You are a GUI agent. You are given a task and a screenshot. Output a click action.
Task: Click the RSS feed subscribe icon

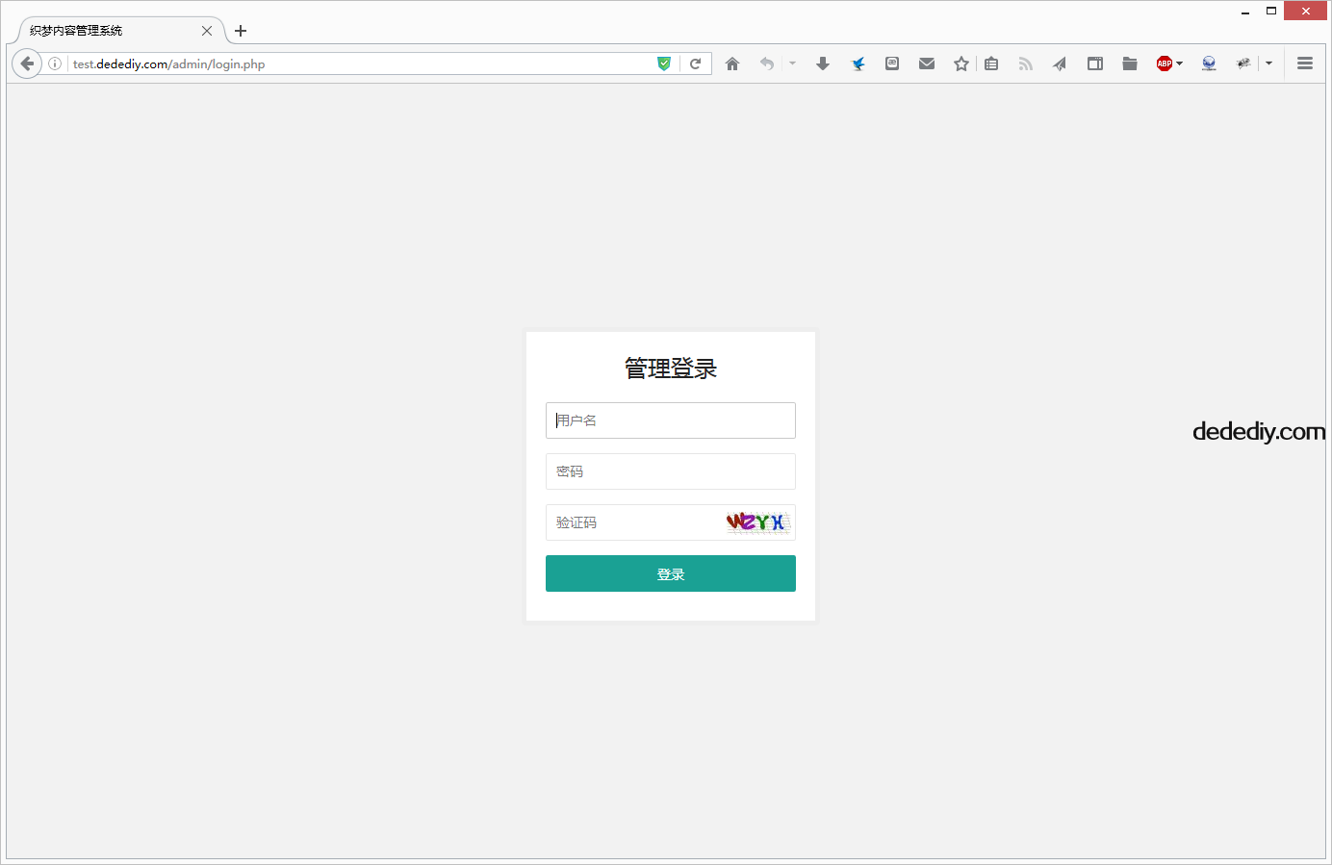1026,64
